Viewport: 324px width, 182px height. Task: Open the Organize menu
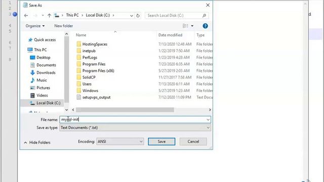(x=35, y=26)
